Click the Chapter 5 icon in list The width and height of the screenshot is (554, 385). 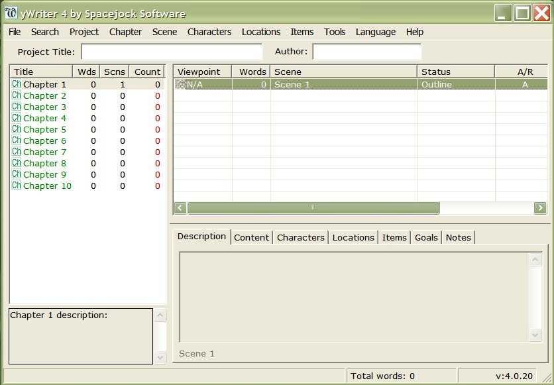[x=17, y=130]
